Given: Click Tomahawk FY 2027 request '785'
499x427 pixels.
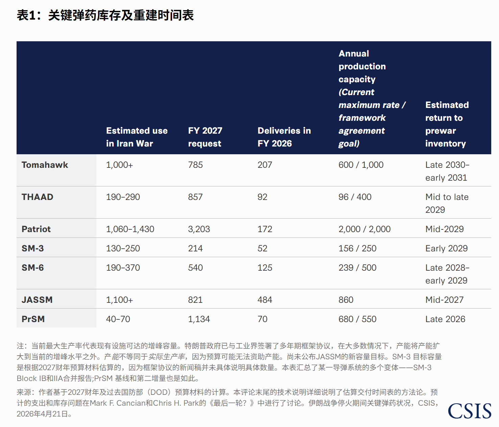Looking at the screenshot, I should tap(195, 165).
